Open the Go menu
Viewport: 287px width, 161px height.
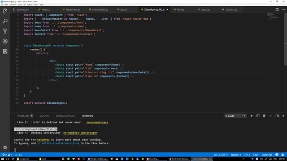[x=25, y=4]
